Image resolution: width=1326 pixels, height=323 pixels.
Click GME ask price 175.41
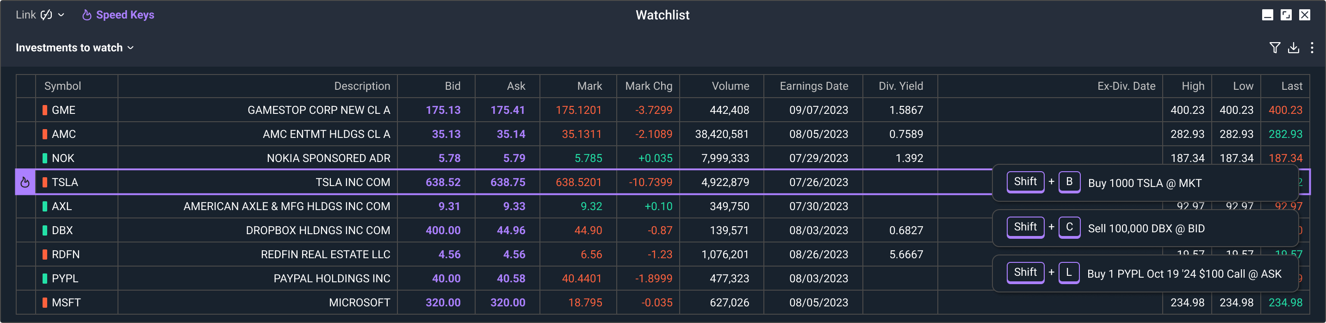tap(508, 110)
